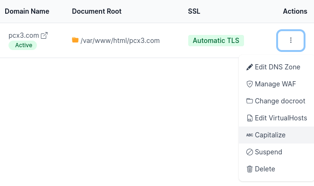314x186 pixels.
Task: Choose Delete from the actions menu
Action: pos(276,169)
